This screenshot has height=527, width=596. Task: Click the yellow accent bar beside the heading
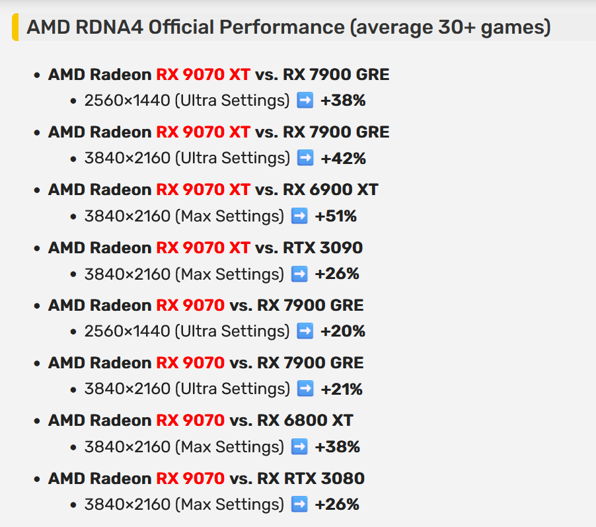(15, 28)
